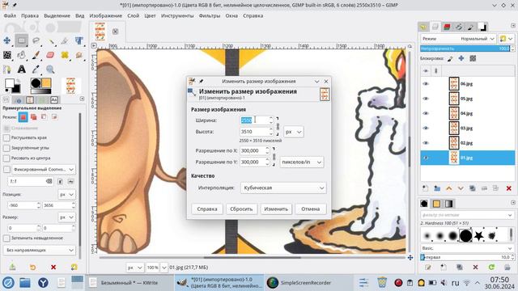Select the Eraser tool
Image resolution: width=518 pixels, height=291 pixels.
pos(50,55)
